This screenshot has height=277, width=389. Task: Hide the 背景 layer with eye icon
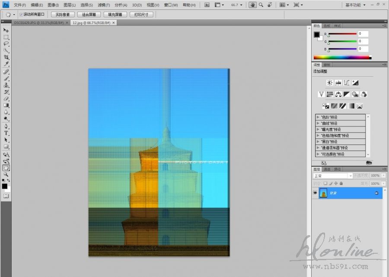[315, 193]
